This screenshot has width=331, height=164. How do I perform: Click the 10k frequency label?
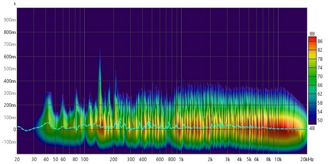[278, 159]
